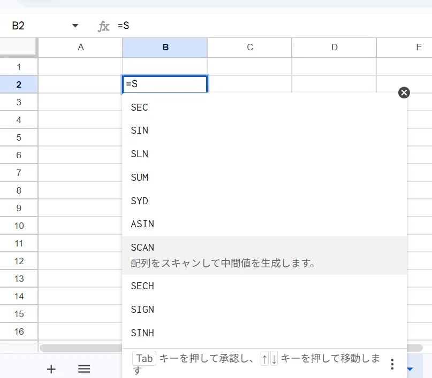Open the blue sheet tab dropdown arrow

pos(410,369)
